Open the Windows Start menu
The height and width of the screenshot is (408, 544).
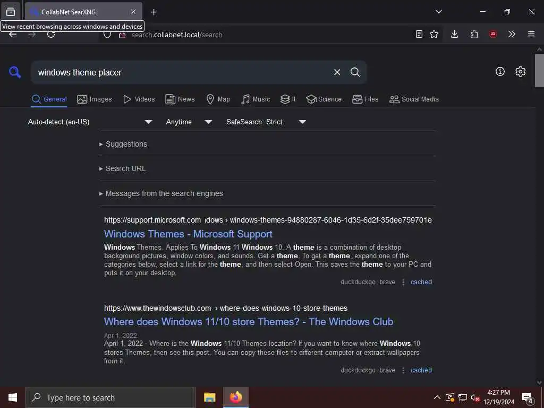point(13,397)
